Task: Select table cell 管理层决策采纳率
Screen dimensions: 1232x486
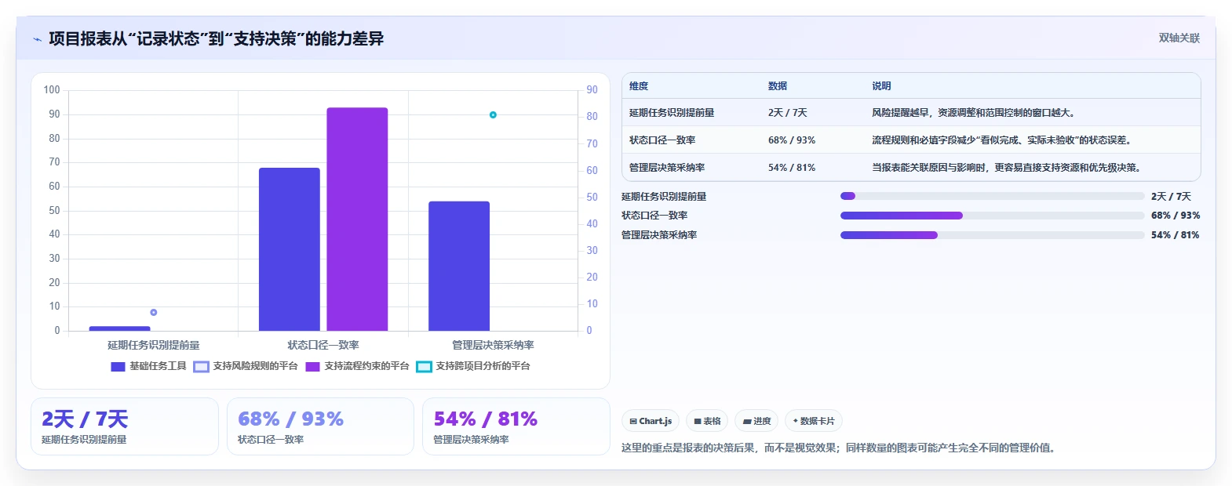Action: (667, 168)
